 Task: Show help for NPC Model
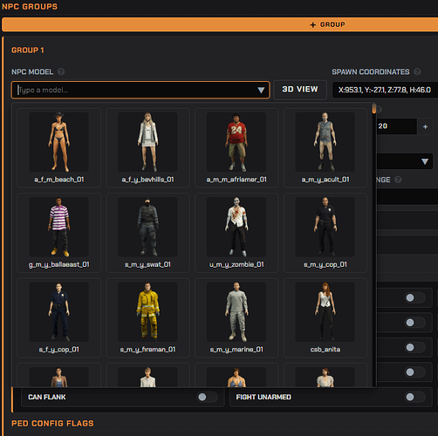[x=61, y=72]
